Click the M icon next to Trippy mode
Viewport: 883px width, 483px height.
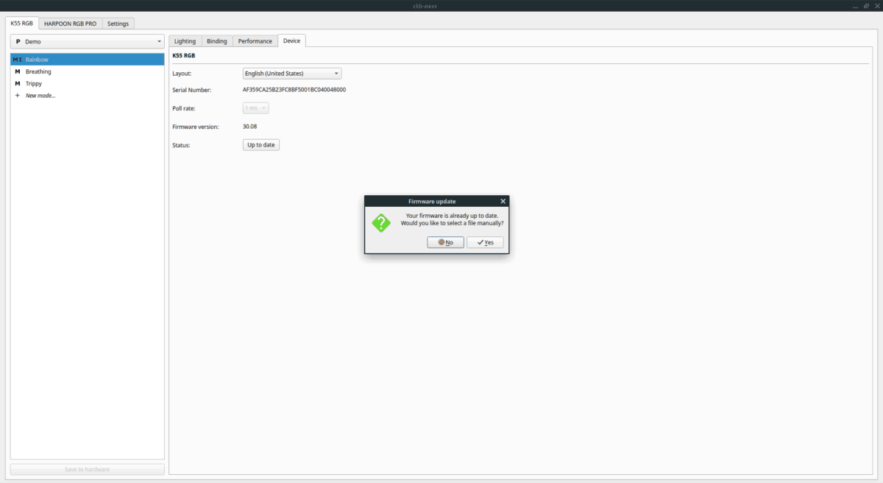pyautogui.click(x=16, y=83)
